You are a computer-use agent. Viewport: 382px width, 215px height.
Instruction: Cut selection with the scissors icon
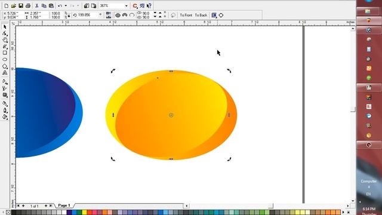(x=37, y=5)
